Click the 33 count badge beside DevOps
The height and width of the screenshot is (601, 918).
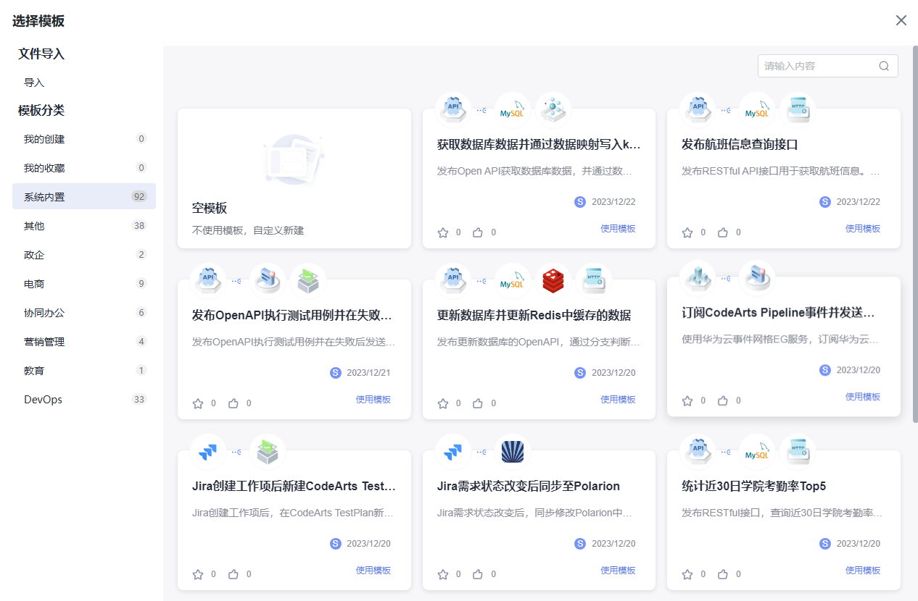tap(139, 400)
